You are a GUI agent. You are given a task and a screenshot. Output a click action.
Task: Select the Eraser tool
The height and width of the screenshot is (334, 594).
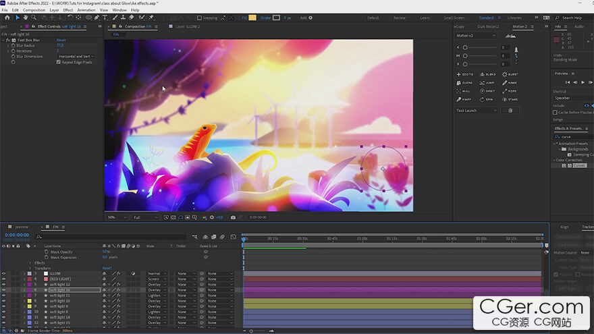[x=132, y=18]
